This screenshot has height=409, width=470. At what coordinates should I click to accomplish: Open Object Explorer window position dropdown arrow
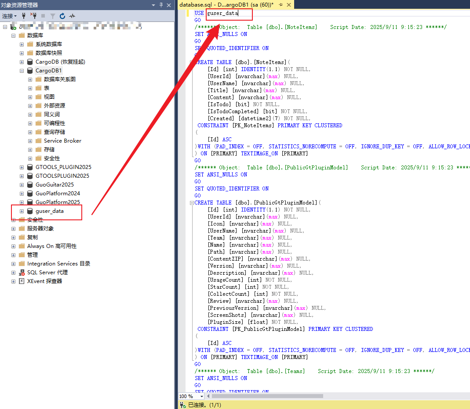coord(153,5)
